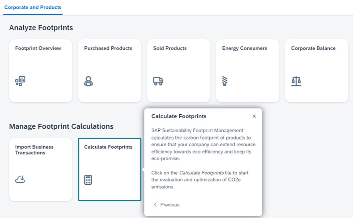Click the cloud download import icon
This screenshot has width=353, height=218.
pyautogui.click(x=20, y=179)
